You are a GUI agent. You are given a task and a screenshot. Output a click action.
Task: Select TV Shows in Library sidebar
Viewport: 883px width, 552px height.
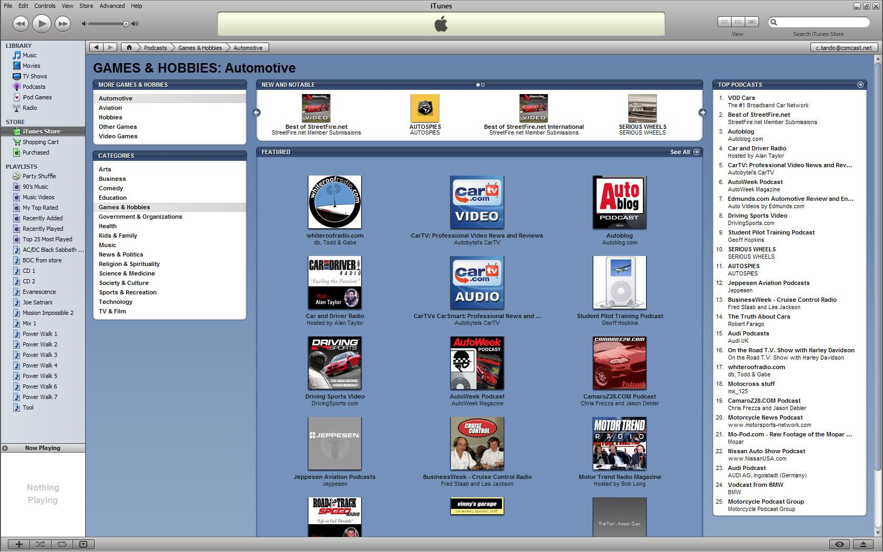point(35,76)
